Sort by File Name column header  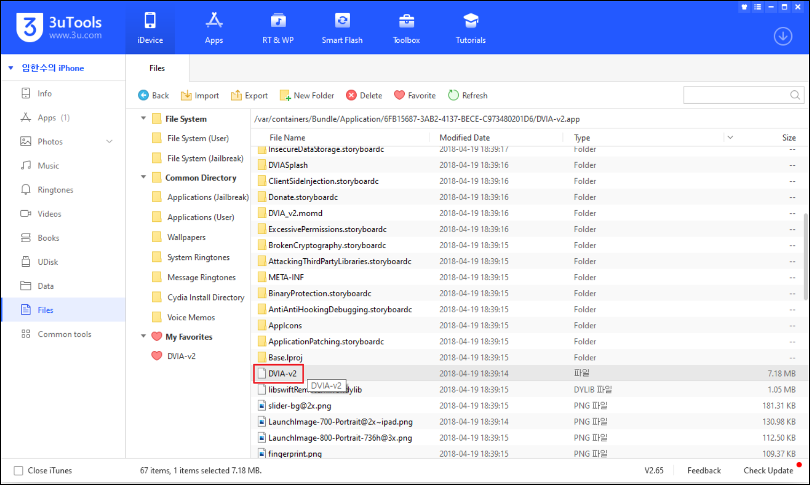(x=287, y=137)
